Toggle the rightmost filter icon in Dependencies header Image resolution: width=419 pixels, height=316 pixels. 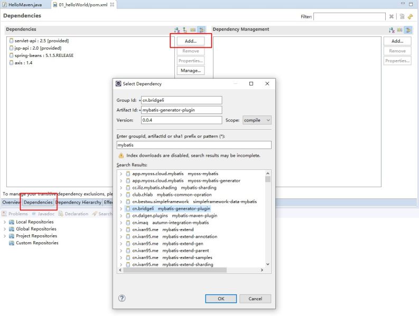tap(201, 30)
